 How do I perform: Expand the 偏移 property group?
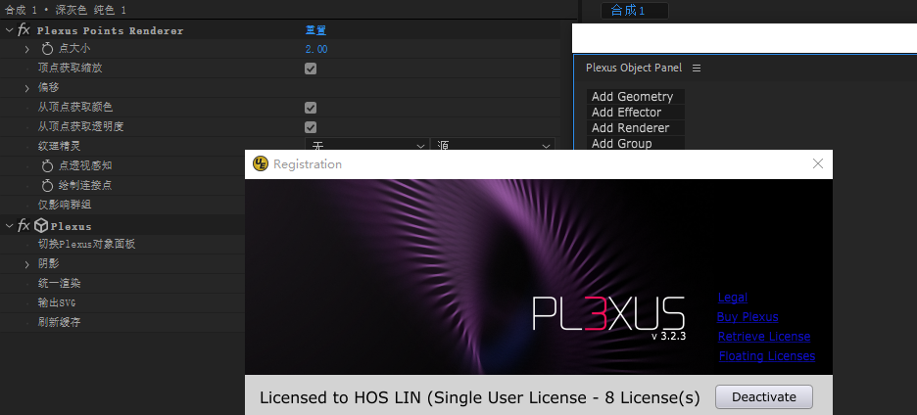(27, 88)
